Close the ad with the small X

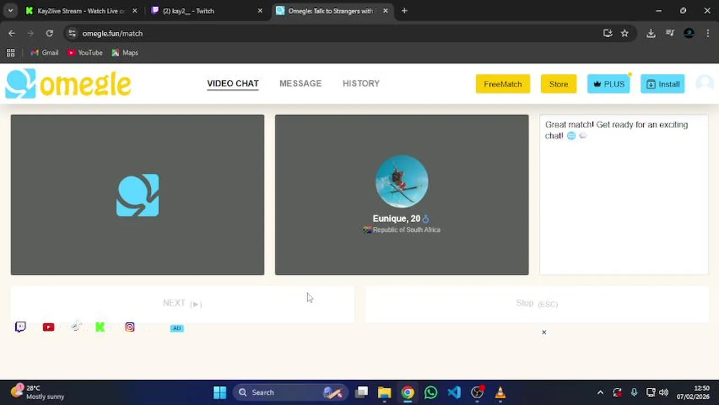pos(544,332)
